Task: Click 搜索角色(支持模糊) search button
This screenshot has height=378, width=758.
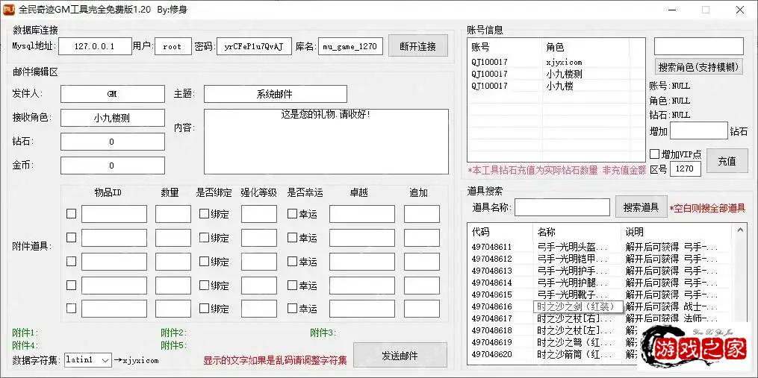Action: tap(699, 67)
